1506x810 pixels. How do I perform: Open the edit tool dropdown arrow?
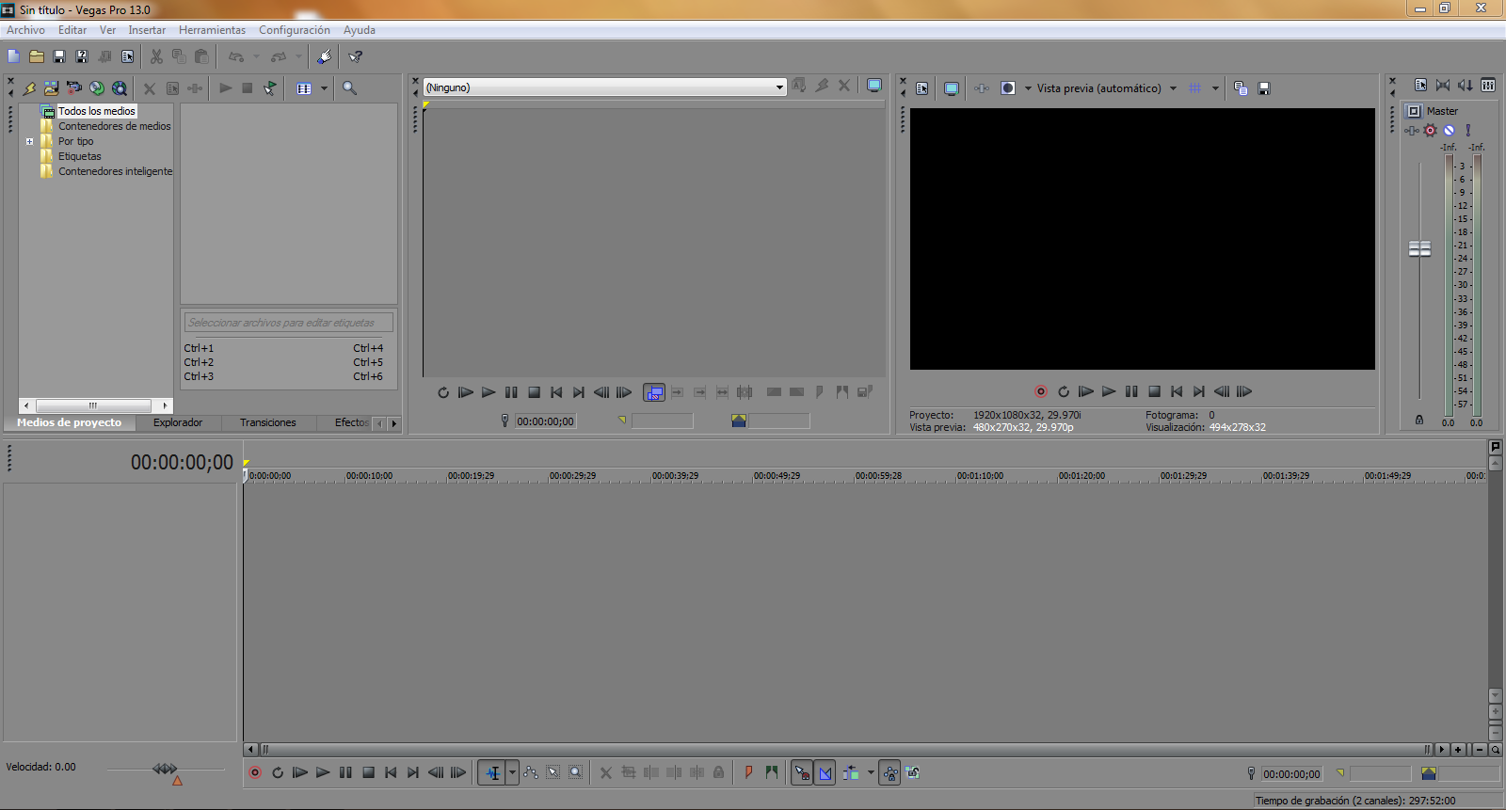click(512, 772)
